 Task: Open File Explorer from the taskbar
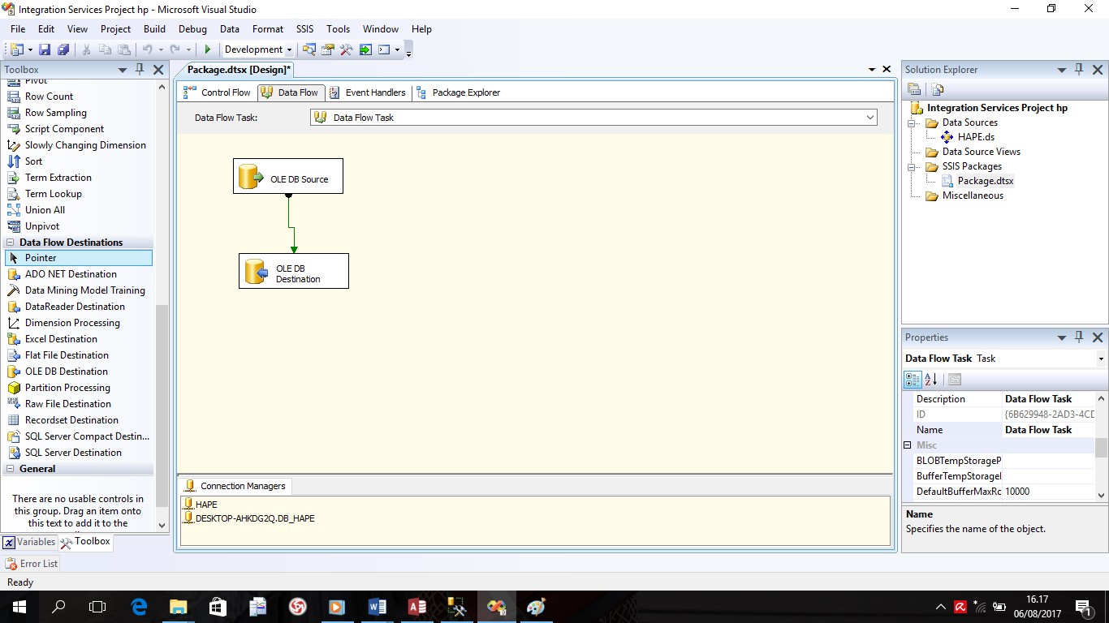[x=178, y=607]
